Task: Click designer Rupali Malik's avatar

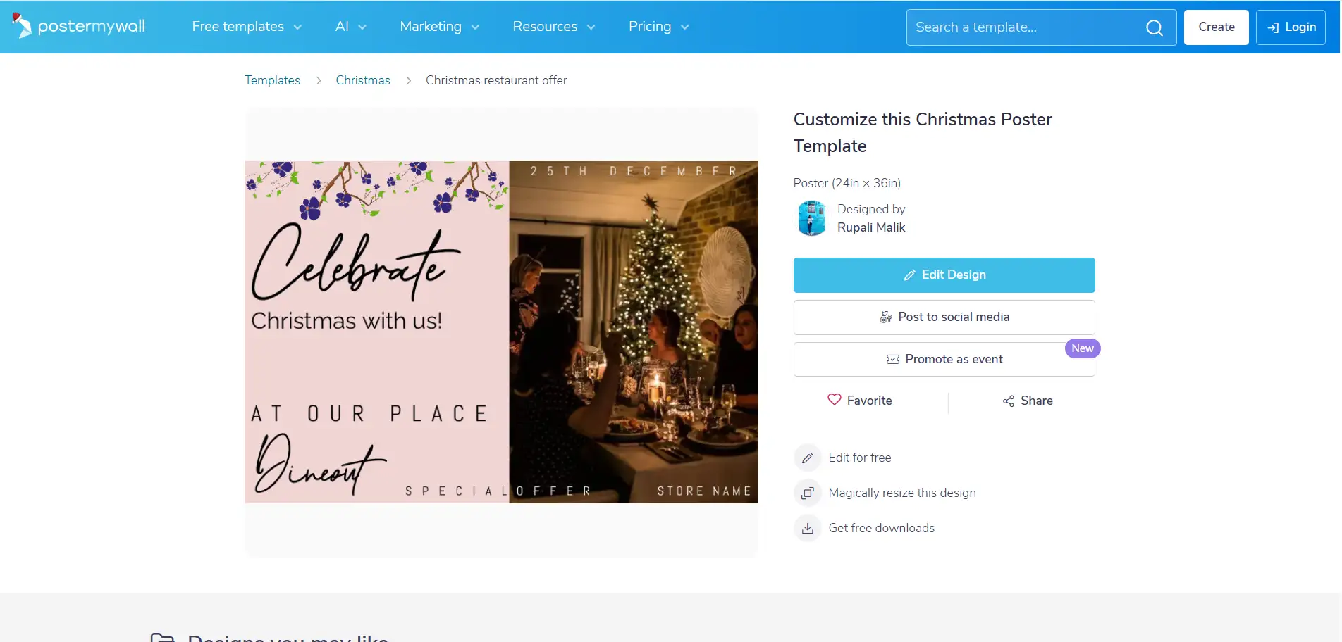Action: tap(812, 218)
